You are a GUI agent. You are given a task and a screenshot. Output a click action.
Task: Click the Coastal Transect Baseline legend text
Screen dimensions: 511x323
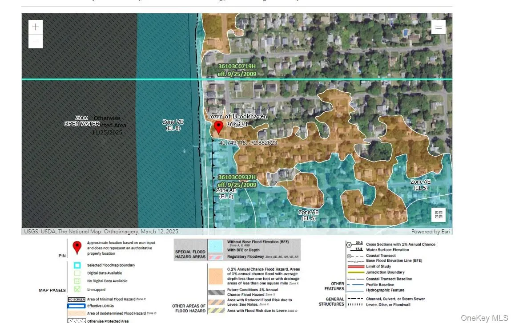coord(389,279)
